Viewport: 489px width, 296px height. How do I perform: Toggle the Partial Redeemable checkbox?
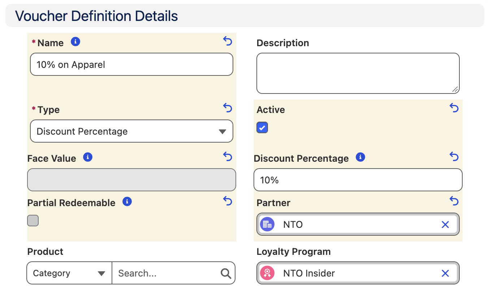pos(33,221)
